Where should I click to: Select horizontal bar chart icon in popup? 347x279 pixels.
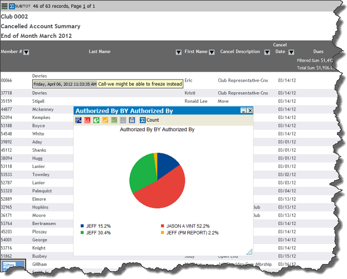point(79,120)
